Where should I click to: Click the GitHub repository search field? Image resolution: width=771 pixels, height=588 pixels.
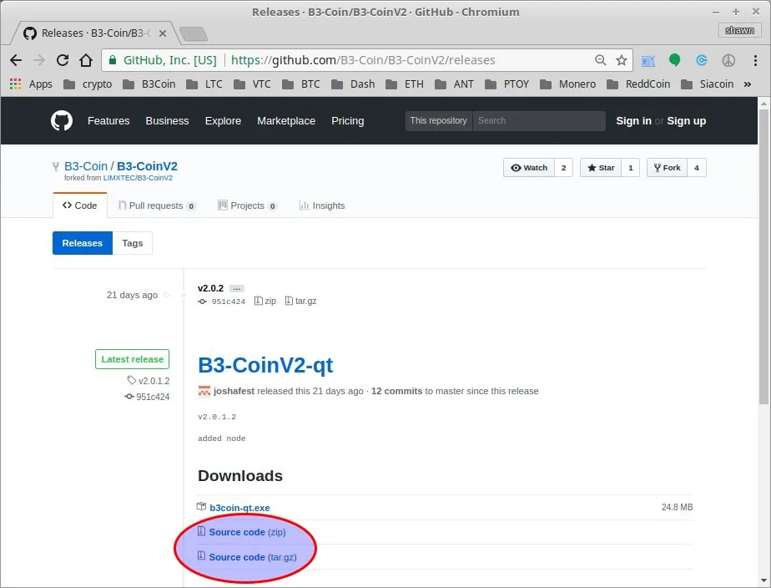pyautogui.click(x=539, y=120)
